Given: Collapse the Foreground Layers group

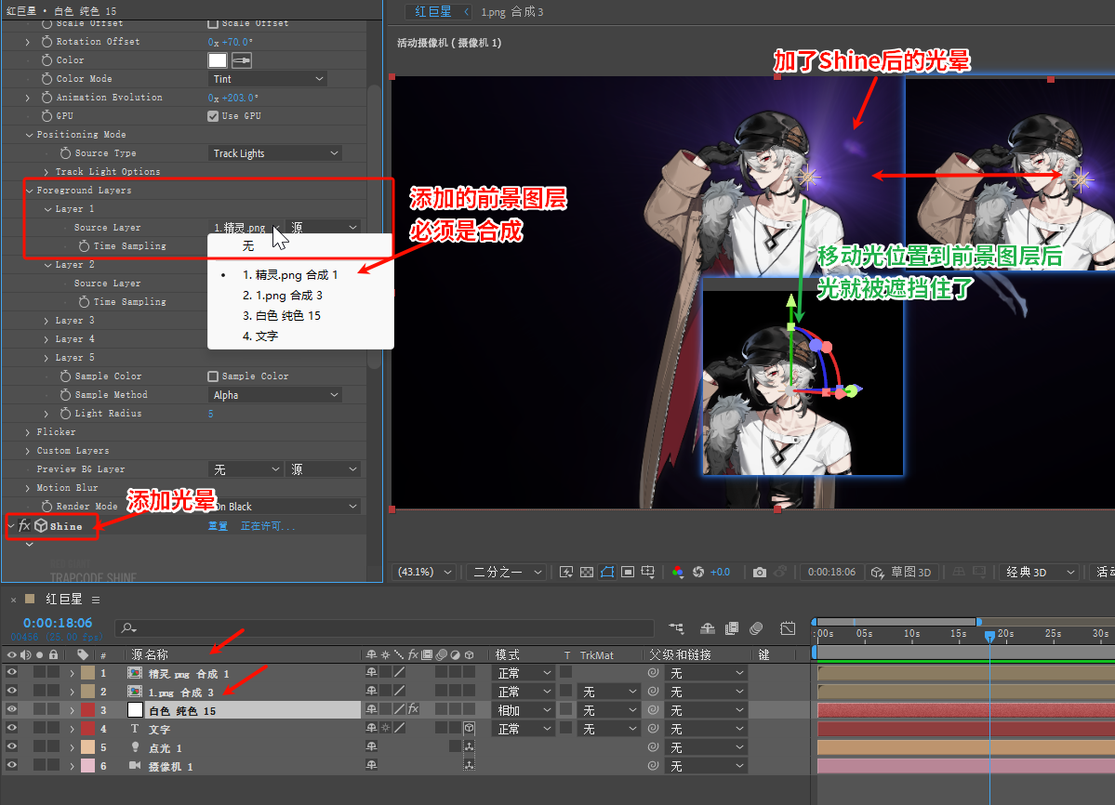Looking at the screenshot, I should (29, 191).
